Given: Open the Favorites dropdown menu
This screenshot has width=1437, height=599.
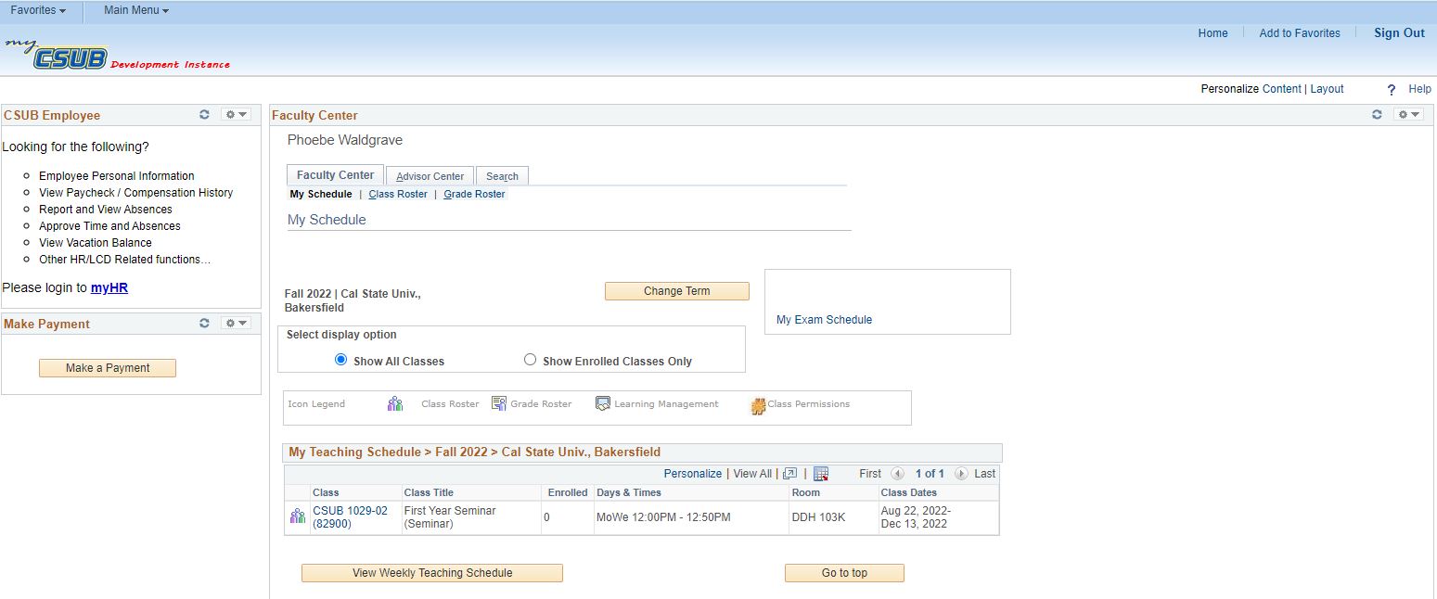Looking at the screenshot, I should [x=38, y=10].
